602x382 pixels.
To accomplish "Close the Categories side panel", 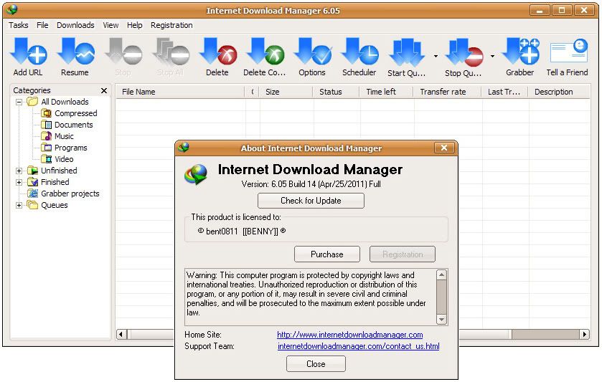I will (x=104, y=91).
